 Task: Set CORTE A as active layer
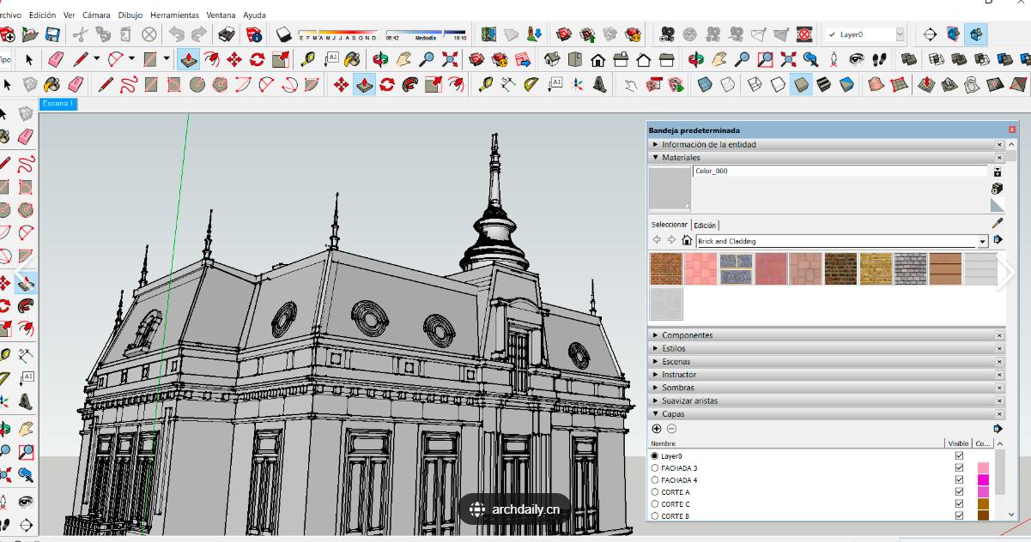pyautogui.click(x=656, y=492)
